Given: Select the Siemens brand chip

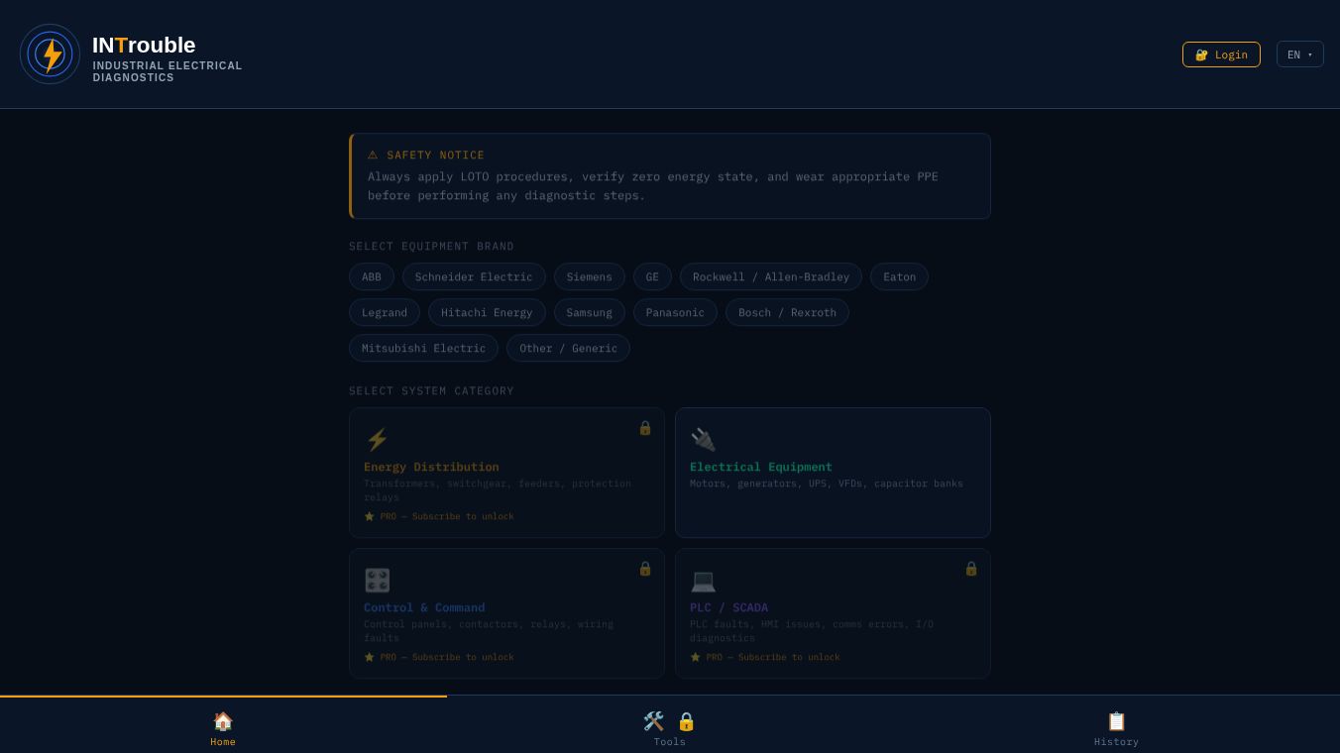Looking at the screenshot, I should (x=590, y=276).
